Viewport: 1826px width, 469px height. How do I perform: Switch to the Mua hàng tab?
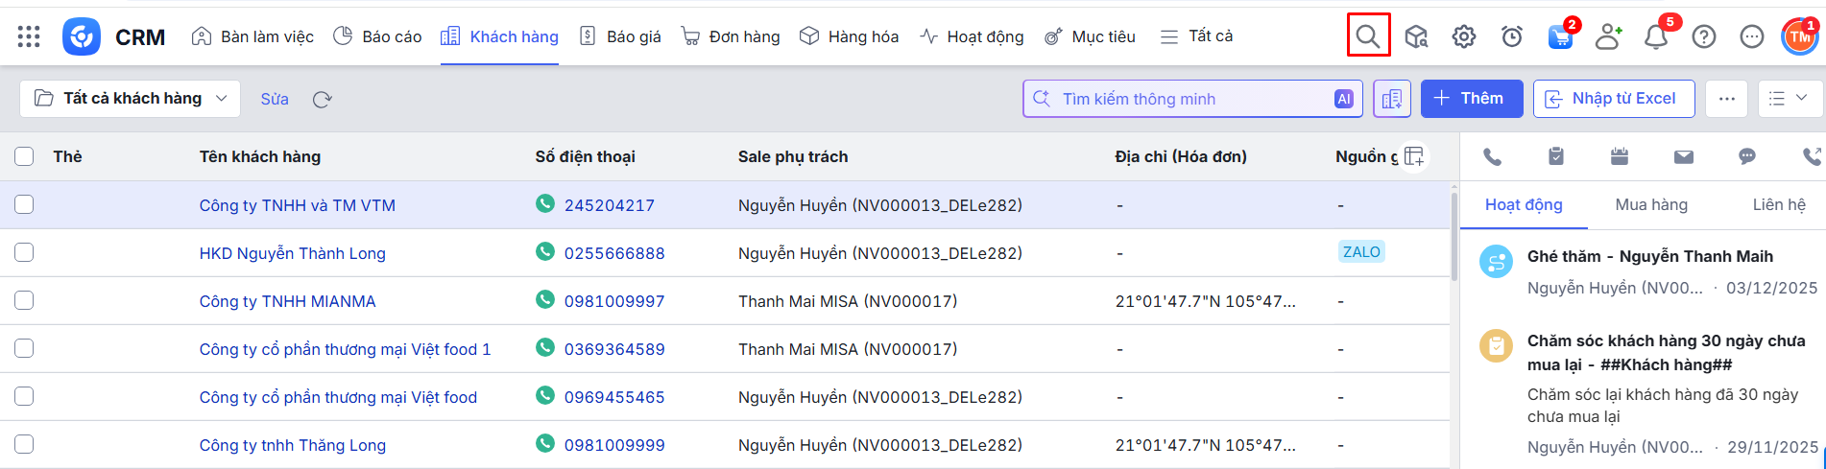[x=1651, y=204]
